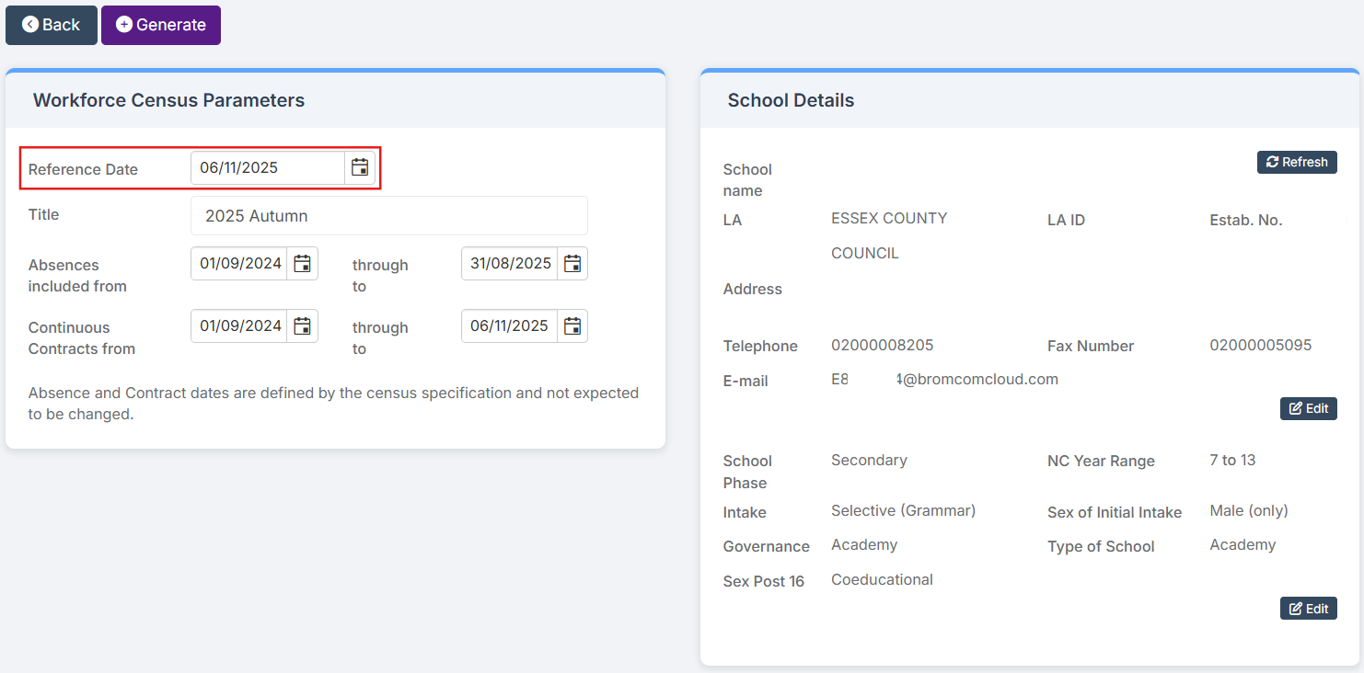Click the Workforce Census Parameters panel heading

[168, 100]
